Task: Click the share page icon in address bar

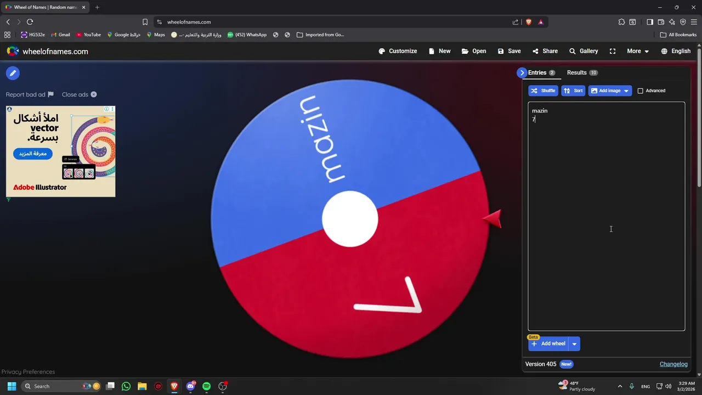Action: [x=516, y=22]
